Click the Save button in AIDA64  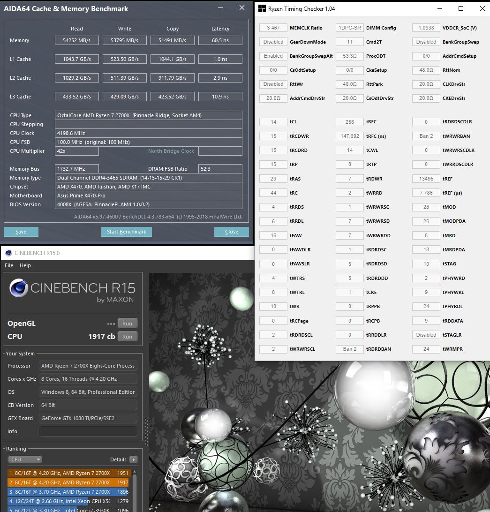point(21,232)
